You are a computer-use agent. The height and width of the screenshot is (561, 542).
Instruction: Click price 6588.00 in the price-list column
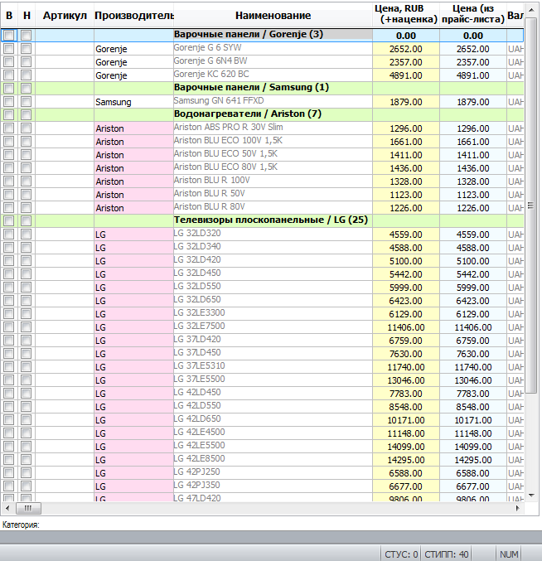473,472
